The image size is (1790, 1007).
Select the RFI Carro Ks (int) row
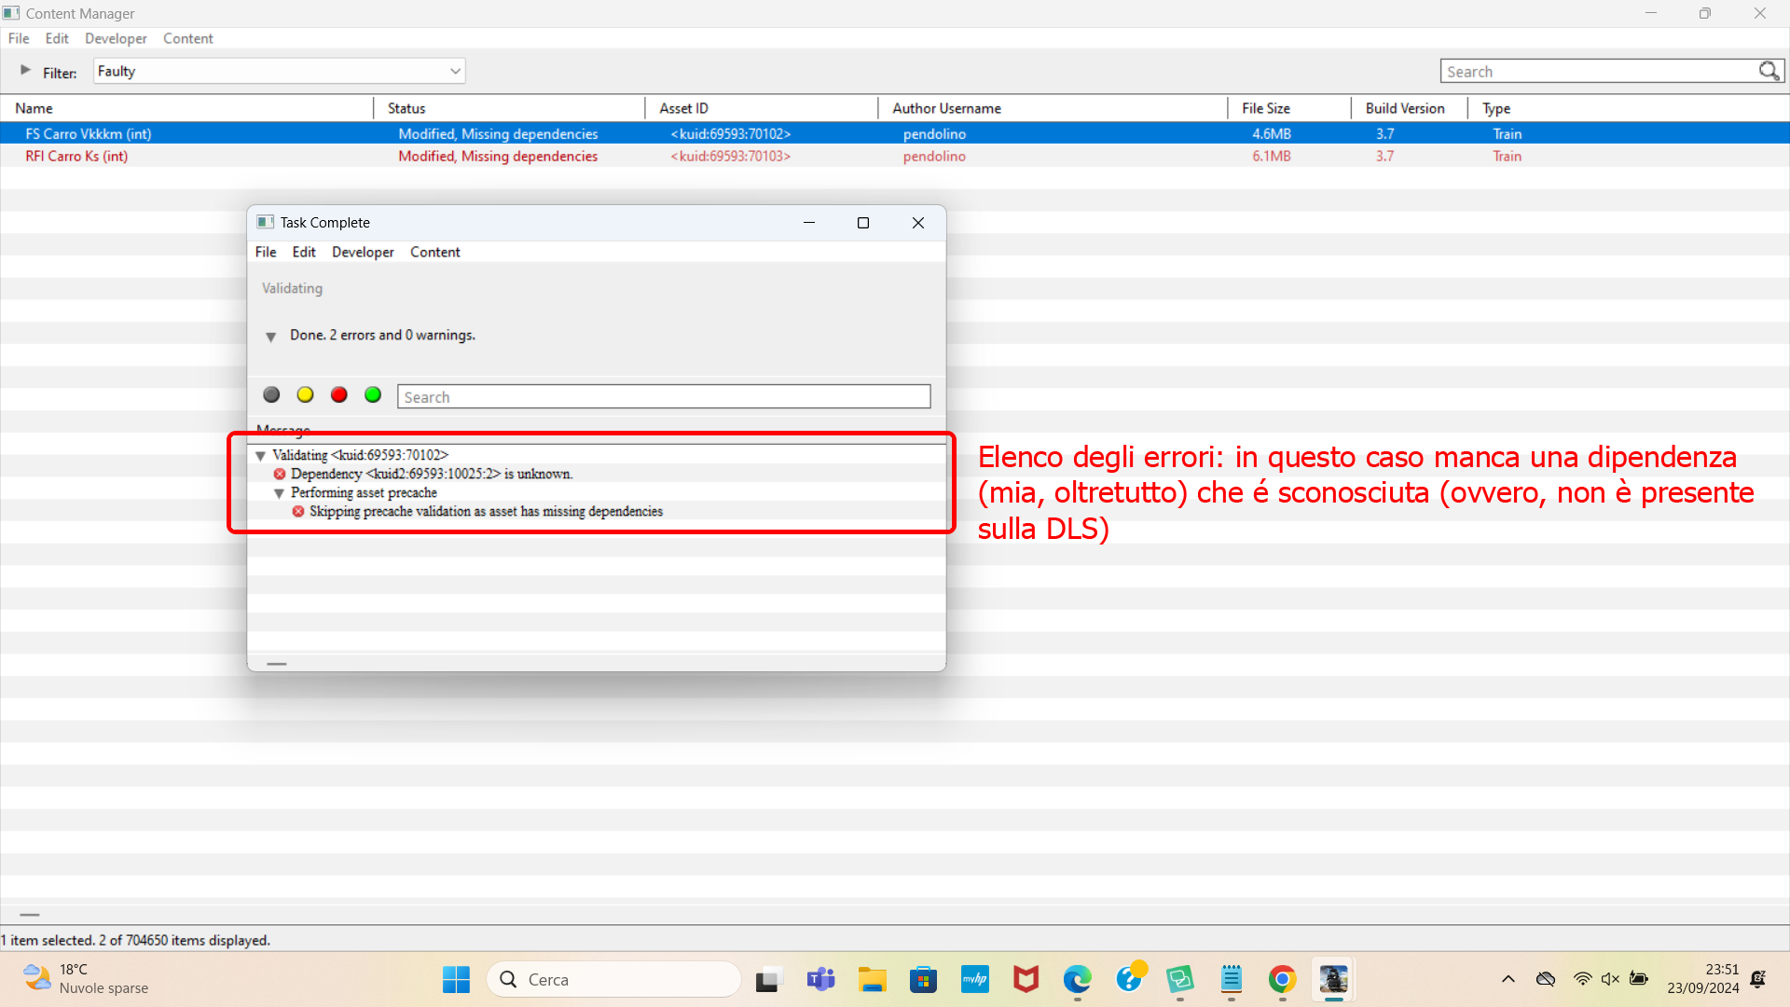(x=895, y=156)
